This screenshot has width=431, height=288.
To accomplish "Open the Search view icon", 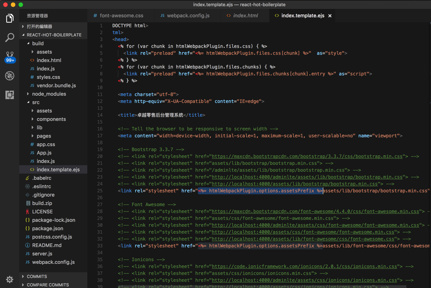I will [10, 37].
